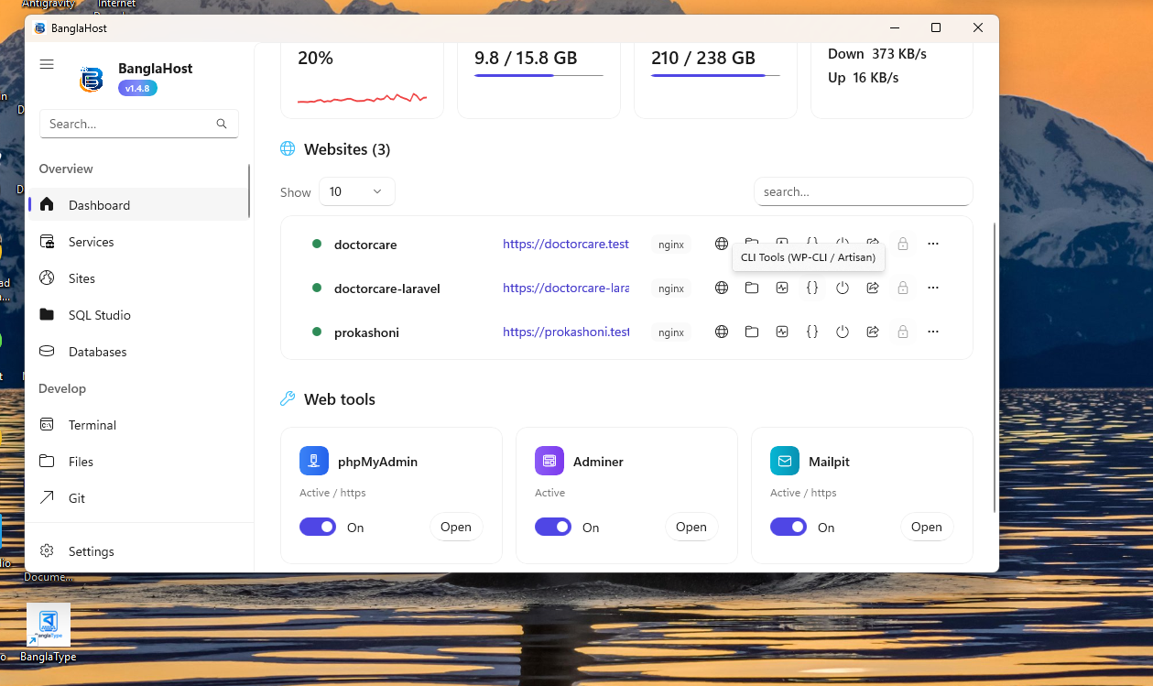Screen dimensions: 1153x686
Task: Expand the Show 10 entries dropdown
Action: coord(357,191)
